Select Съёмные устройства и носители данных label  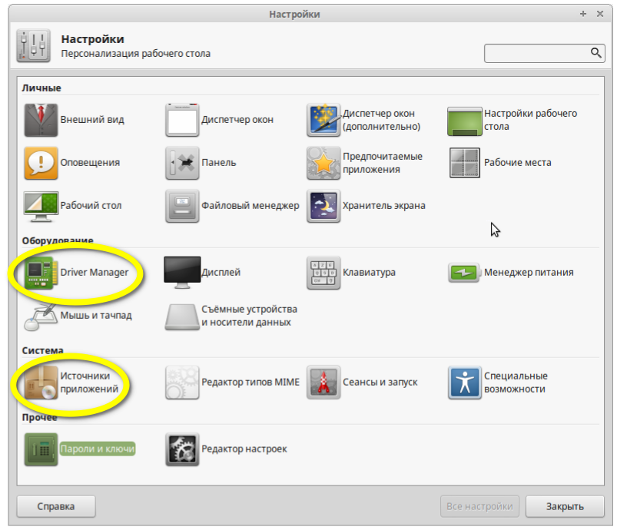pyautogui.click(x=249, y=316)
